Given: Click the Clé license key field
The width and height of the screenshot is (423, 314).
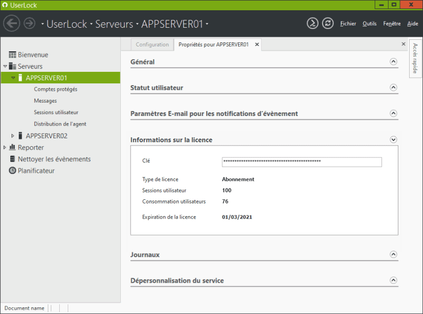Looking at the screenshot, I should point(302,162).
